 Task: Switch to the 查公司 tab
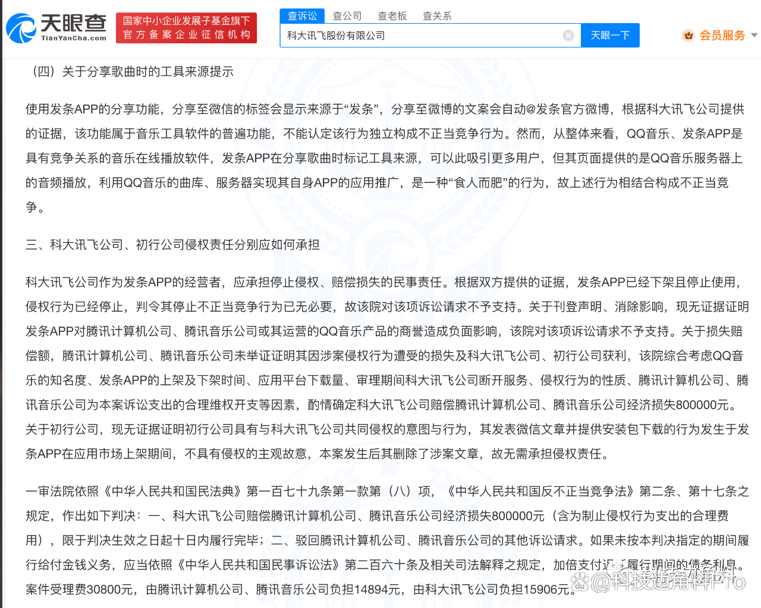[x=347, y=16]
